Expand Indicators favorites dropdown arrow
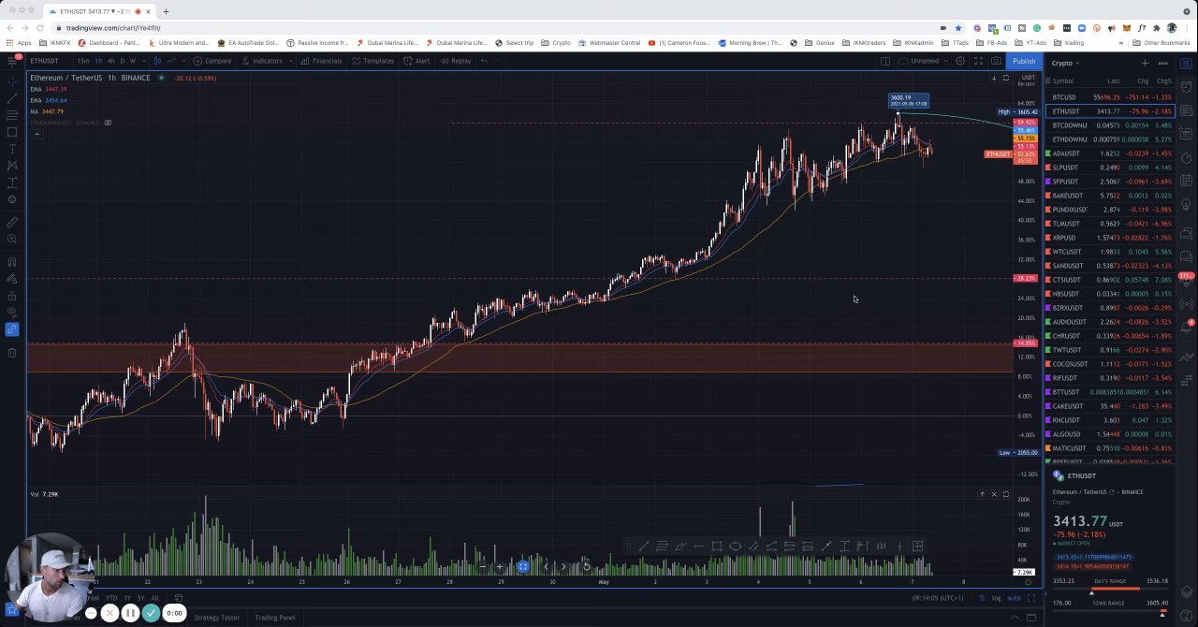The width and height of the screenshot is (1198, 627). (x=292, y=61)
